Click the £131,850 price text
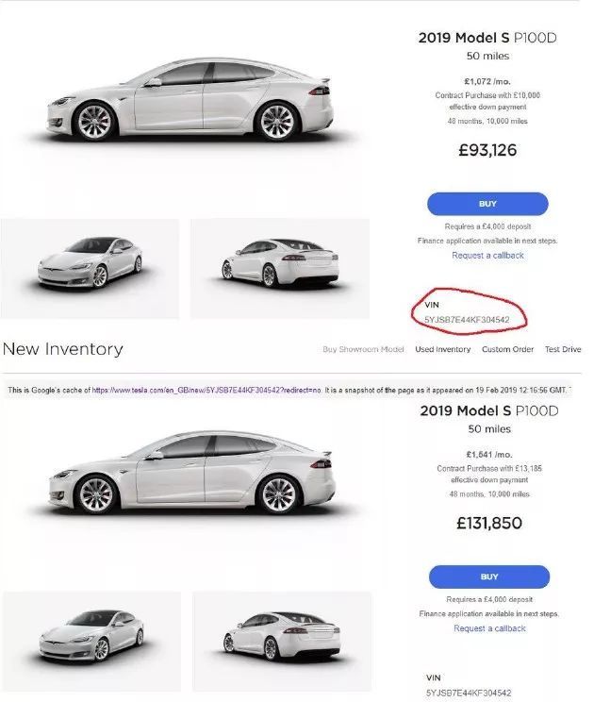 tap(489, 523)
